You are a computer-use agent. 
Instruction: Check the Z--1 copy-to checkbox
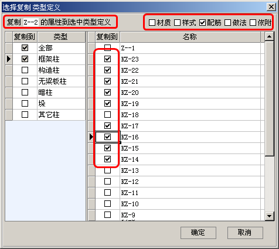coord(107,47)
